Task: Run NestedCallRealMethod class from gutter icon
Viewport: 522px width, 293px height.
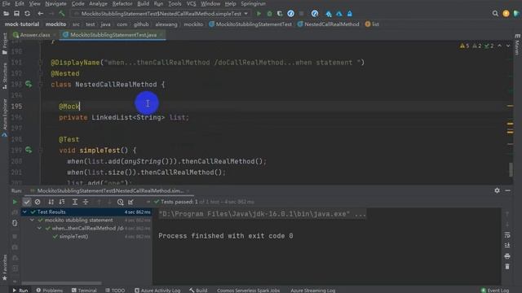Action: tap(29, 85)
